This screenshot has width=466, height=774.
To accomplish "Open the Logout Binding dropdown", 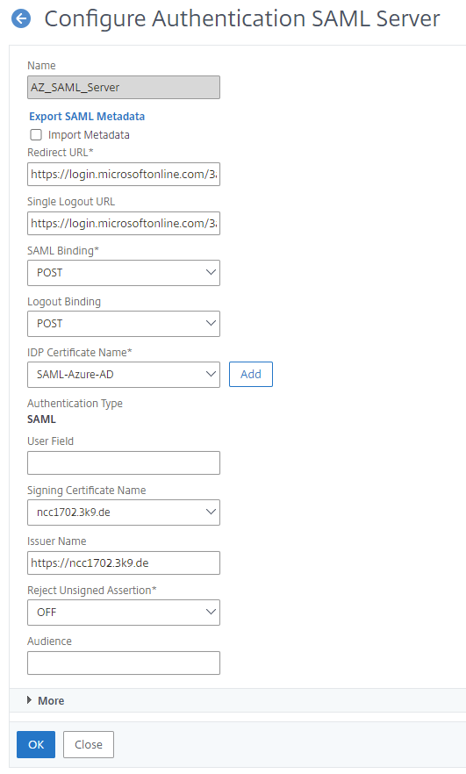I will pyautogui.click(x=124, y=324).
